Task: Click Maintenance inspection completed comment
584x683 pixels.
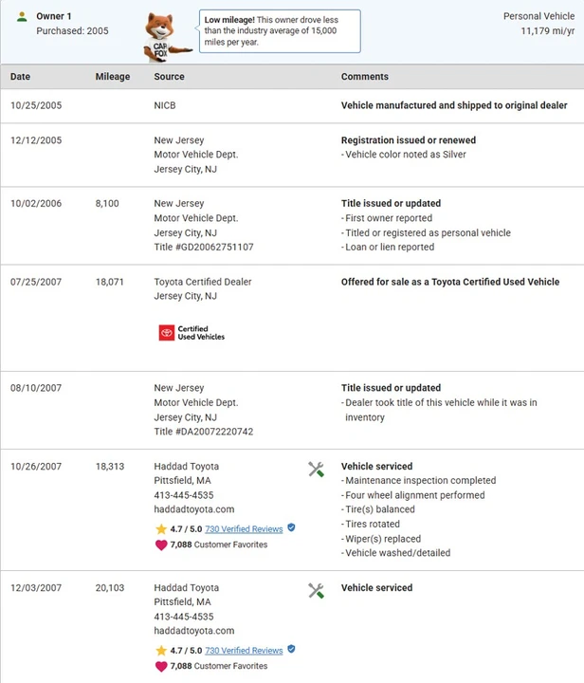Action: click(420, 480)
